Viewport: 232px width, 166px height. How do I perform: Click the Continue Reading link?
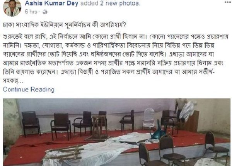(x=29, y=90)
